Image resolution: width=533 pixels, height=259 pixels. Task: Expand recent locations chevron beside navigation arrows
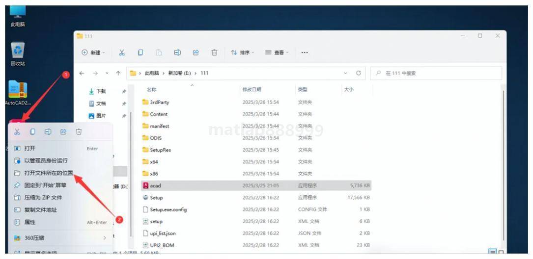[x=107, y=73]
